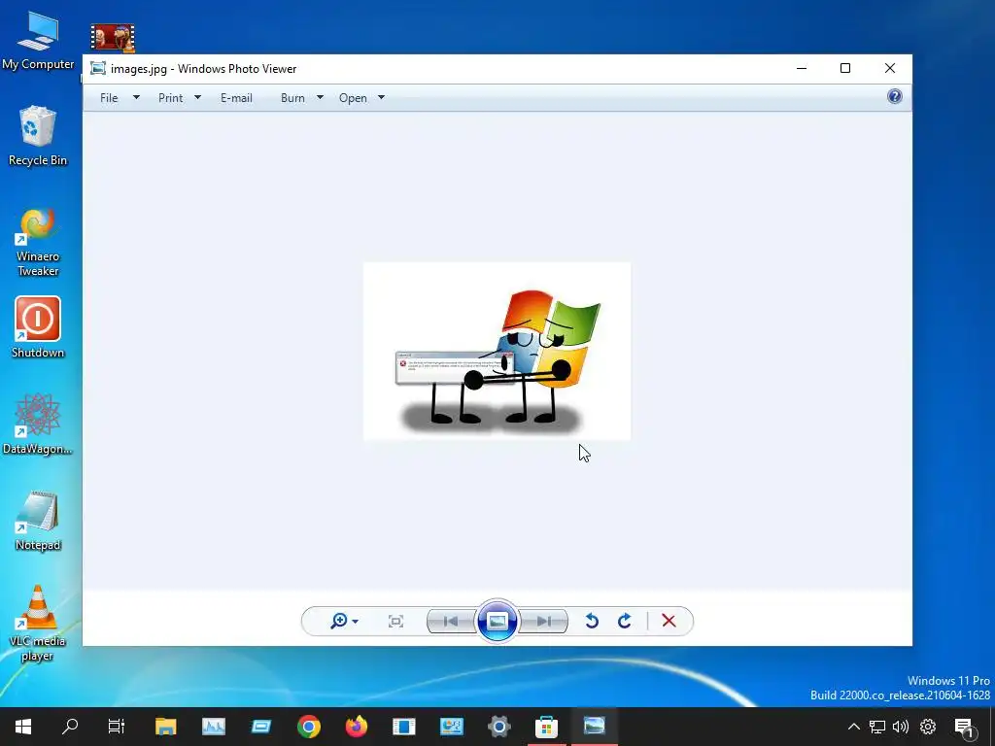Select the Recycle Bin desktop icon

tap(38, 136)
